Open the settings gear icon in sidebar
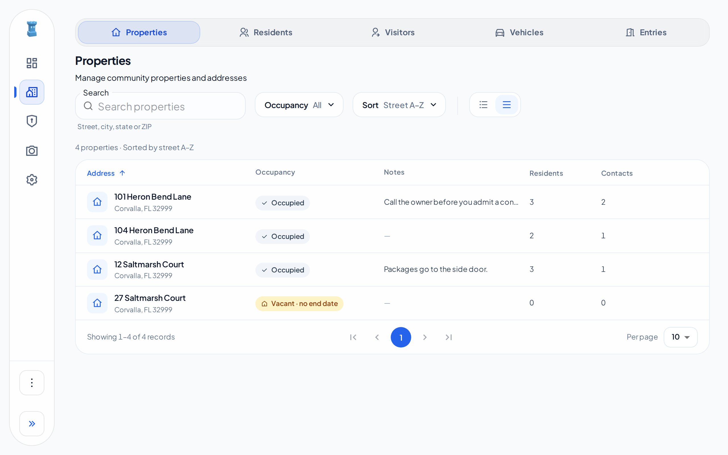This screenshot has width=728, height=455. point(32,180)
